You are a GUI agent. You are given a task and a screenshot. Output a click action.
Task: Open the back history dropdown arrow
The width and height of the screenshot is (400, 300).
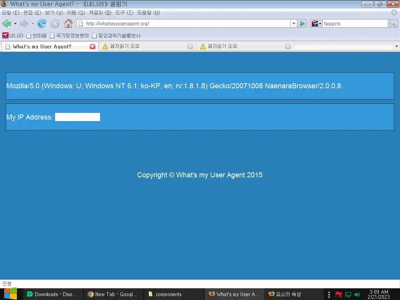tap(15, 23)
